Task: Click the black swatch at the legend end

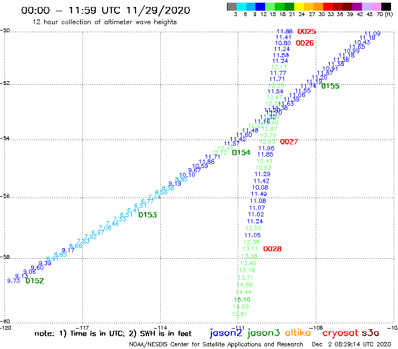Action: [386, 6]
